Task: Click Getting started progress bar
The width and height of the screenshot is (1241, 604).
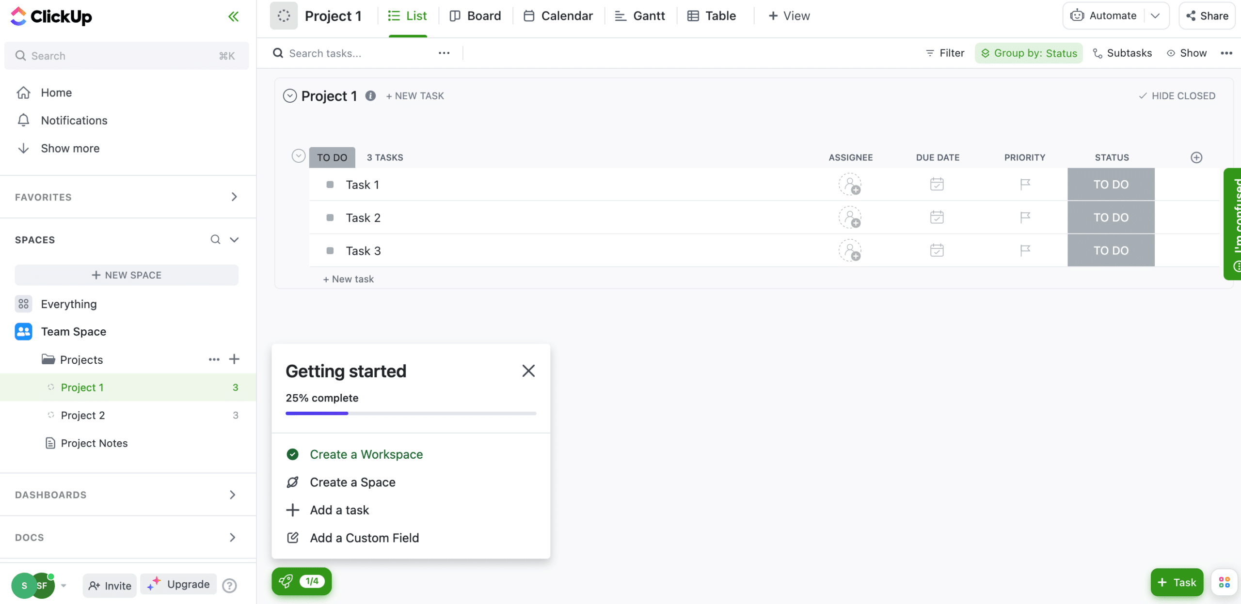Action: point(411,413)
